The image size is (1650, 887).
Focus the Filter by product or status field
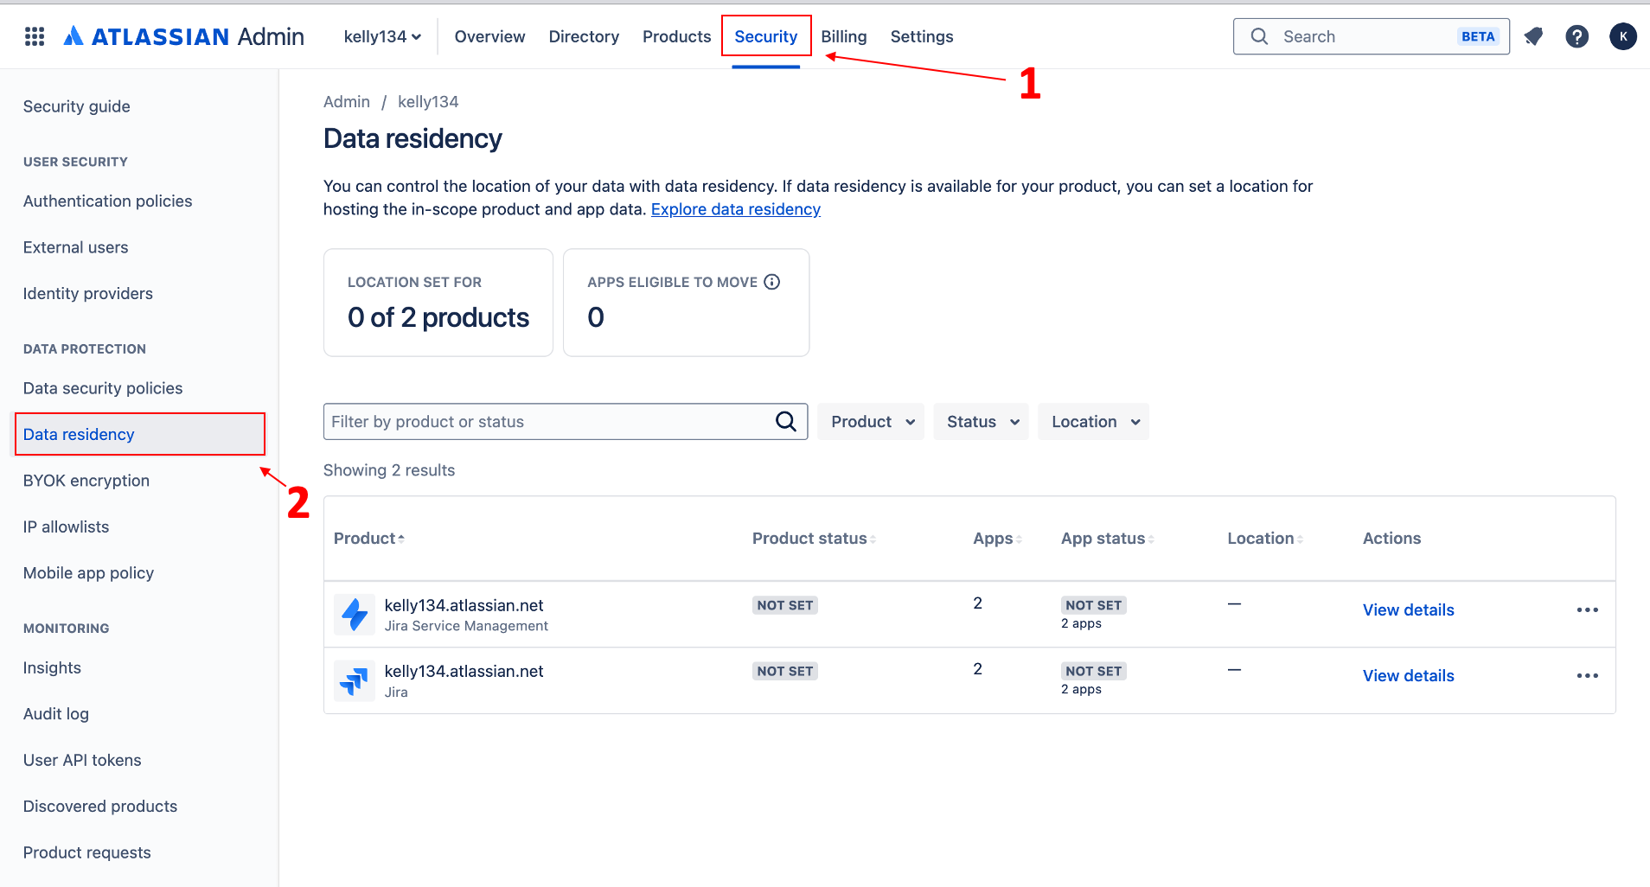click(549, 422)
